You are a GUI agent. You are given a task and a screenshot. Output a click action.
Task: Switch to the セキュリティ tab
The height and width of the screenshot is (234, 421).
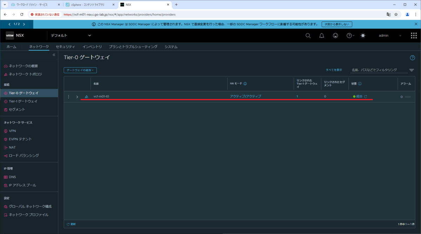tap(66, 47)
